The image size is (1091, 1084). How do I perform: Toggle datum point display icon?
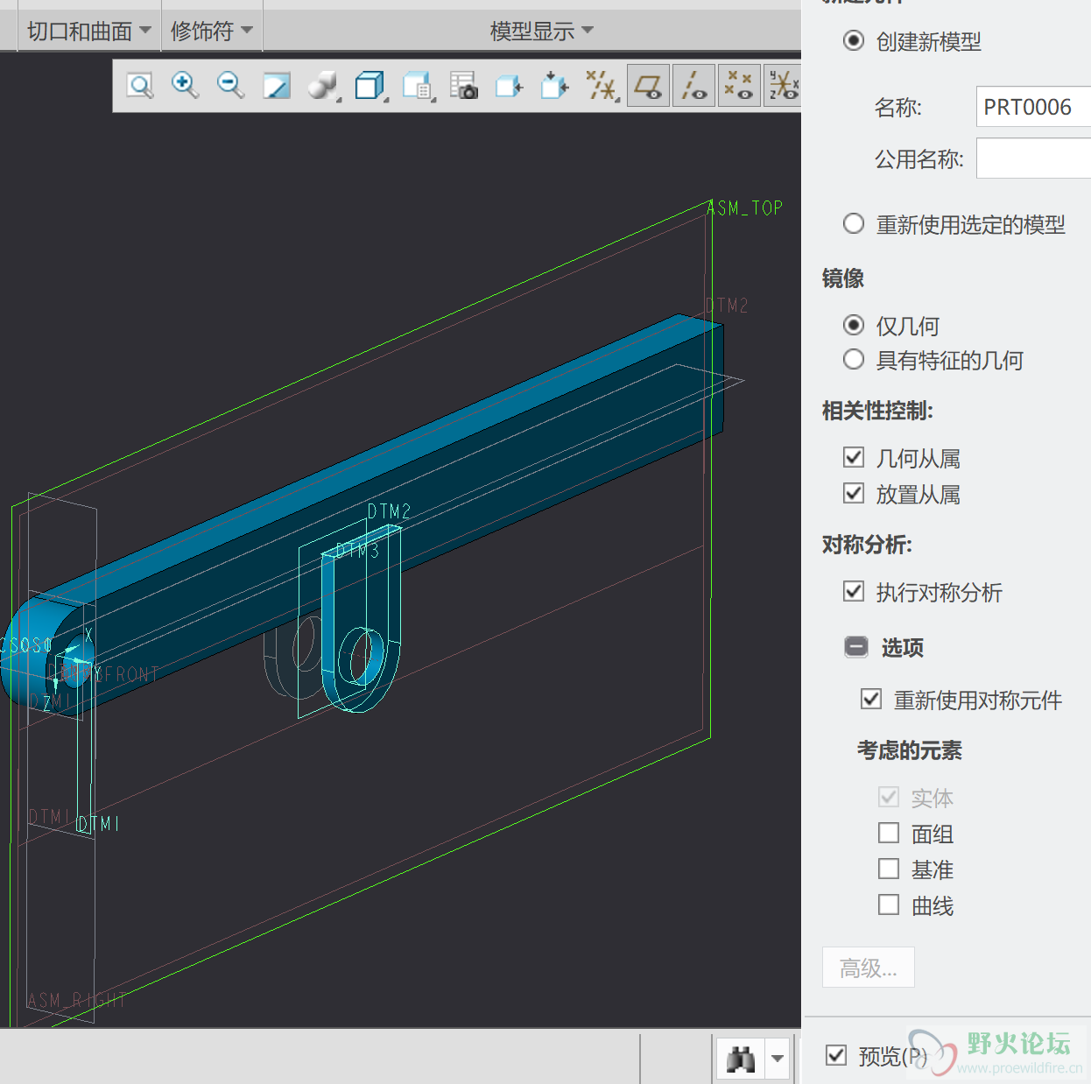pyautogui.click(x=740, y=86)
